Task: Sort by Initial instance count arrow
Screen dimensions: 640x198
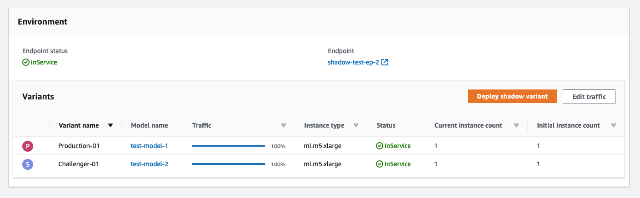Action: pyautogui.click(x=614, y=125)
